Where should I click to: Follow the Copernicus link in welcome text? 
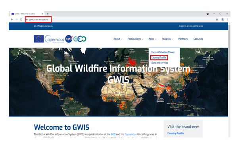(131, 134)
